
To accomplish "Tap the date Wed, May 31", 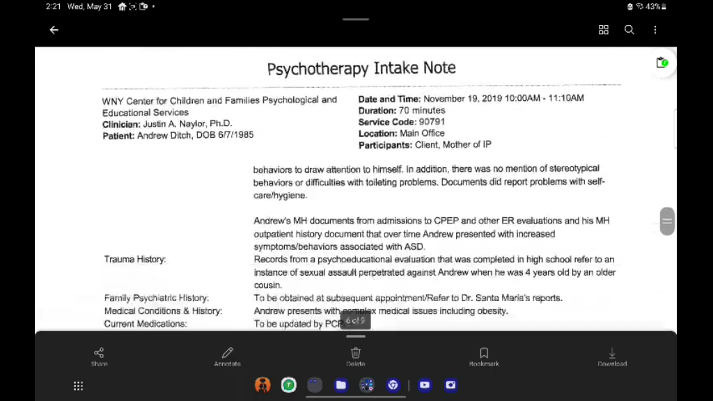I will [x=90, y=6].
